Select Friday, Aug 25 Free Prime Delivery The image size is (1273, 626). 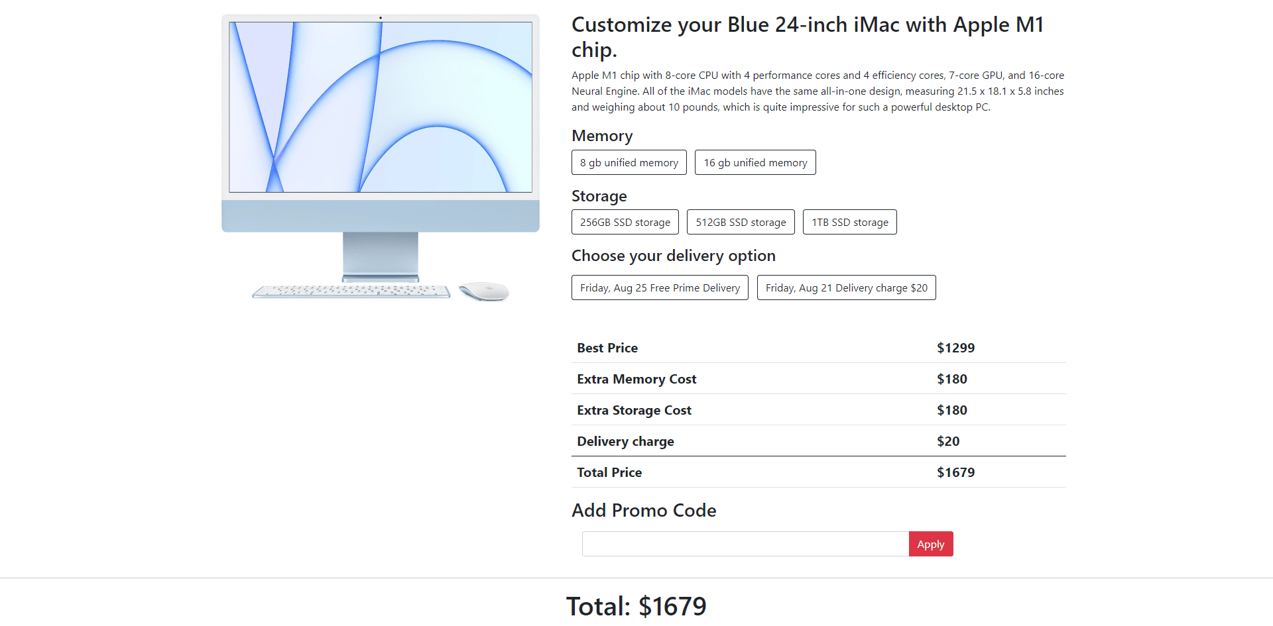tap(660, 287)
